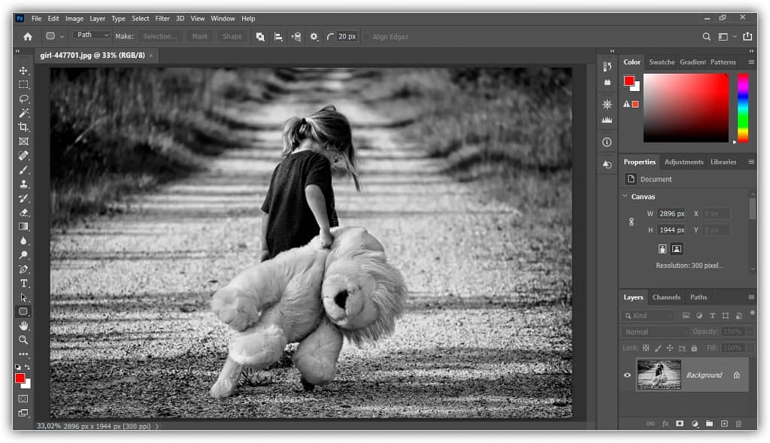Select the Healing Brush tool
Screen dimensions: 770x443
[x=23, y=156]
